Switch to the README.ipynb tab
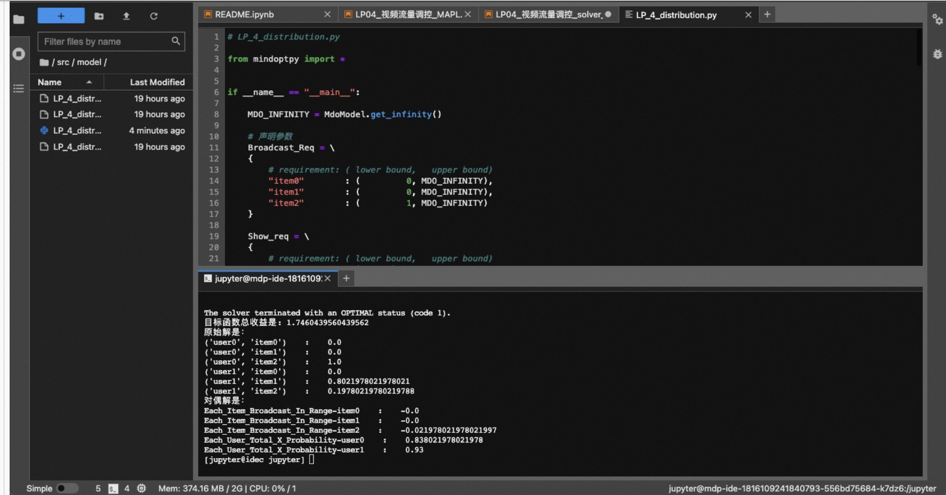 [244, 15]
